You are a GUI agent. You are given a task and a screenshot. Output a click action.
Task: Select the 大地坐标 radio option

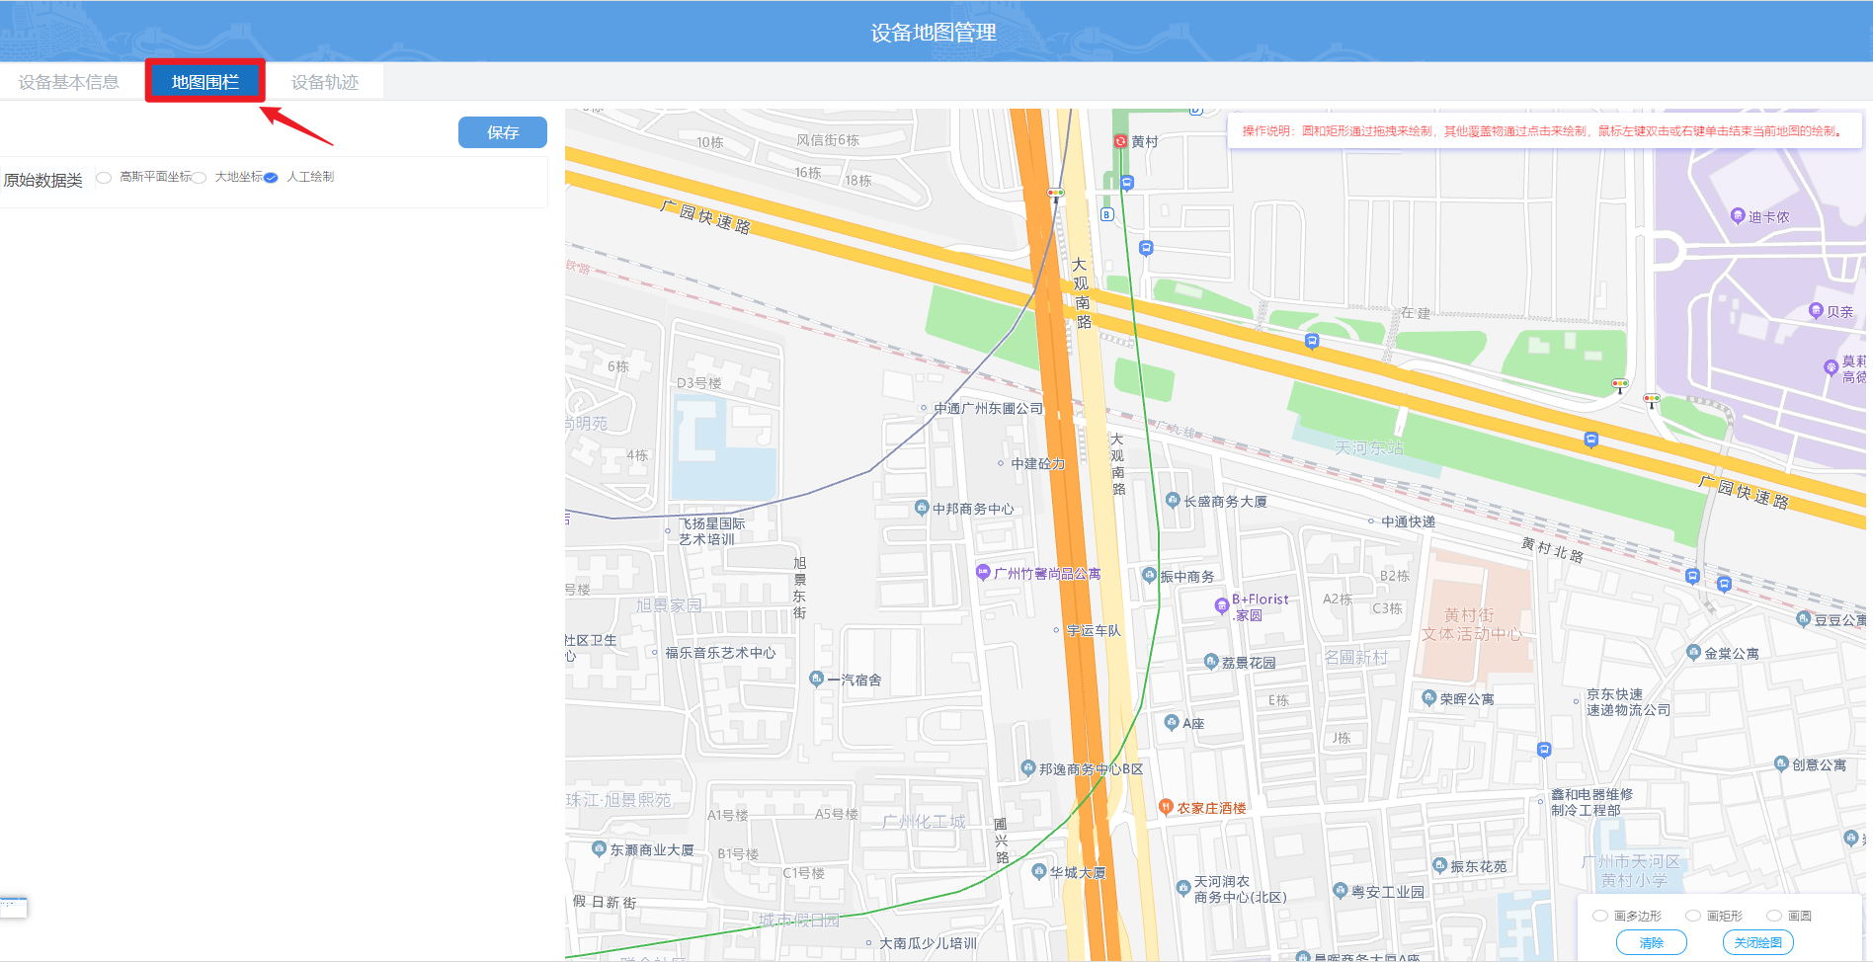tap(199, 178)
